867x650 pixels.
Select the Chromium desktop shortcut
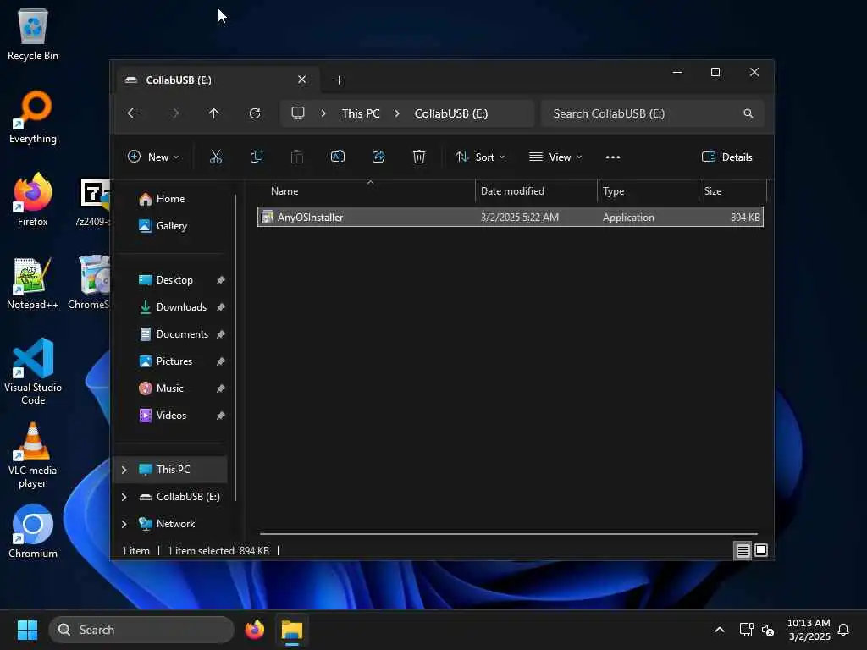(33, 532)
